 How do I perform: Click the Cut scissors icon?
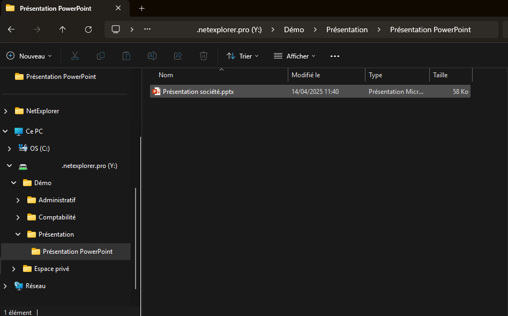pyautogui.click(x=75, y=56)
